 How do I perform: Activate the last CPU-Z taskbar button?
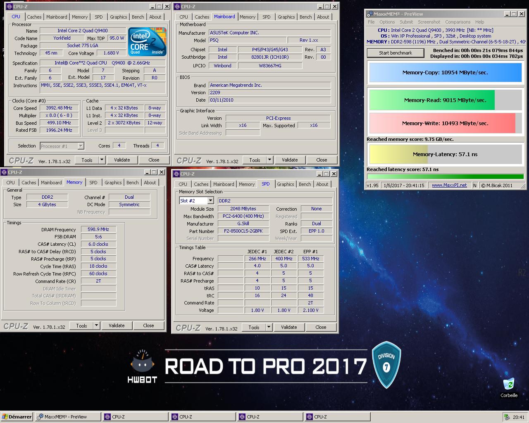[337, 417]
